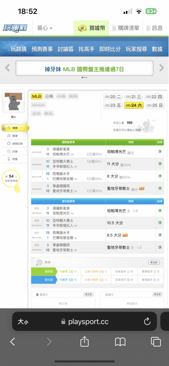Open the 掉牙妹 MLB banner link
169x366 pixels.
(x=84, y=69)
